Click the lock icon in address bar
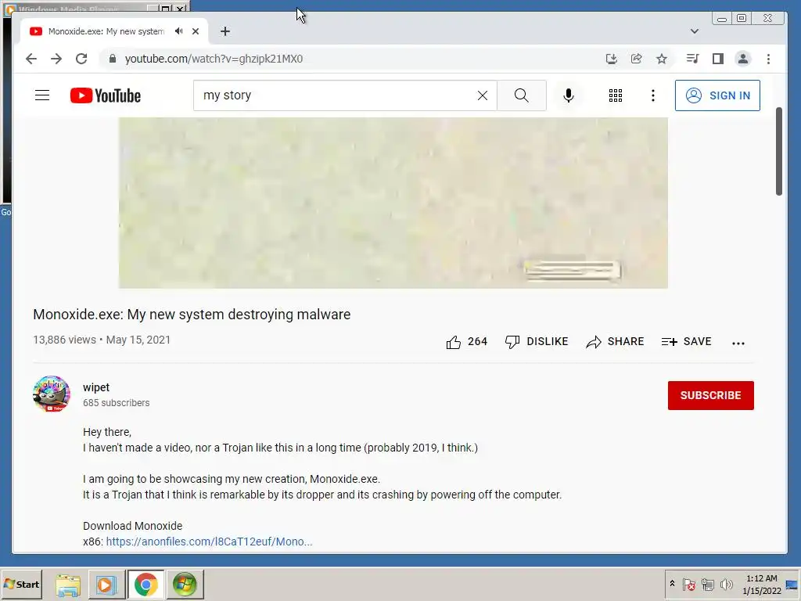This screenshot has height=601, width=801. pos(113,59)
